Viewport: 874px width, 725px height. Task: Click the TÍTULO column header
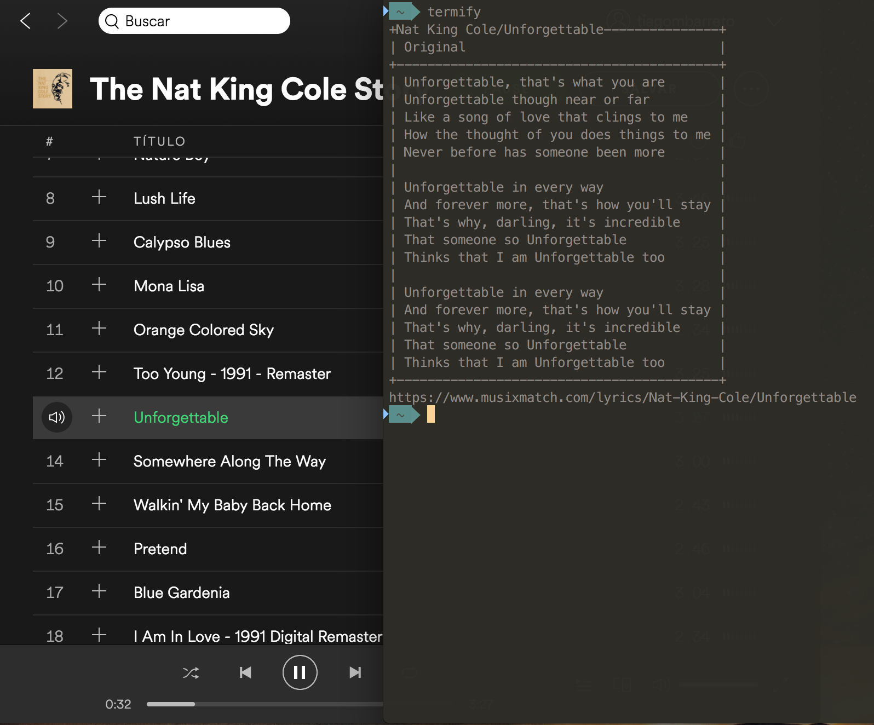pyautogui.click(x=159, y=141)
